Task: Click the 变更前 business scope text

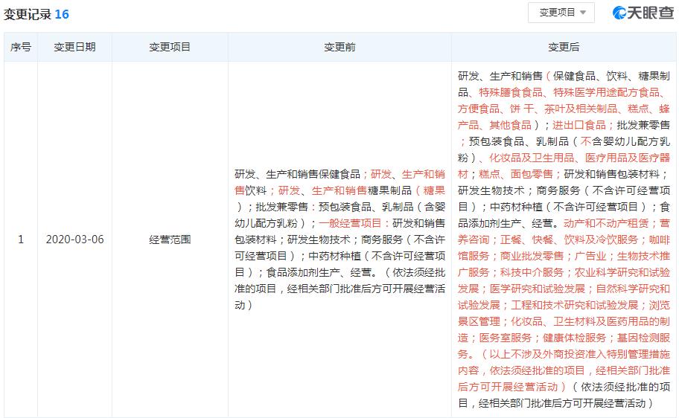Action: click(x=340, y=239)
